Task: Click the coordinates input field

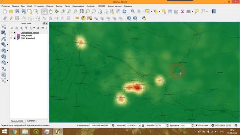Action: tap(100, 125)
